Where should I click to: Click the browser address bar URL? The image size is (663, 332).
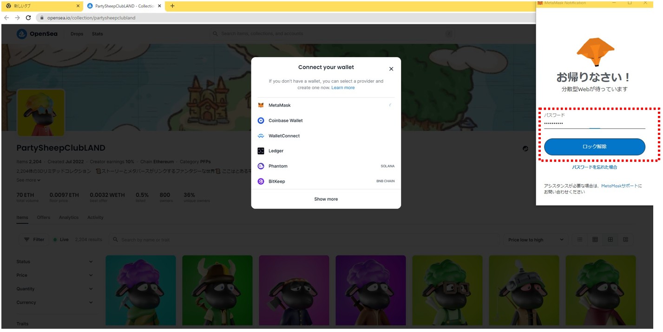click(x=92, y=18)
